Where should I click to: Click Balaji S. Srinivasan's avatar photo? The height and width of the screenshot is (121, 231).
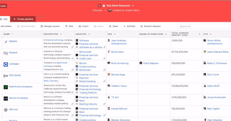click(x=205, y=63)
